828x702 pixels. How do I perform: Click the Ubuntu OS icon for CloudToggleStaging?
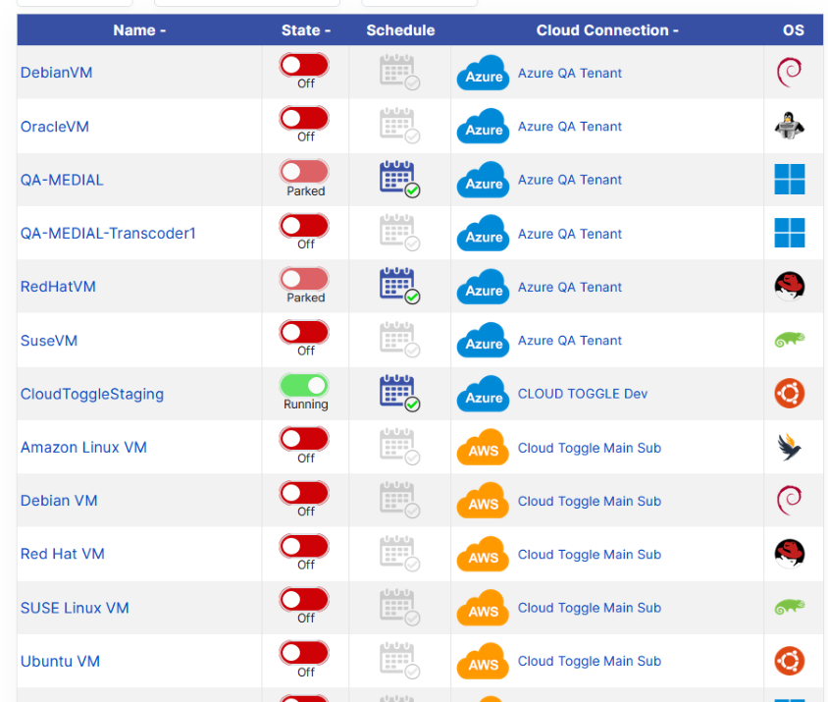789,394
